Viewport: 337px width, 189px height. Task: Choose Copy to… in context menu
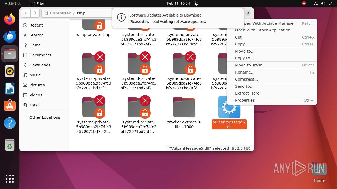[272, 58]
